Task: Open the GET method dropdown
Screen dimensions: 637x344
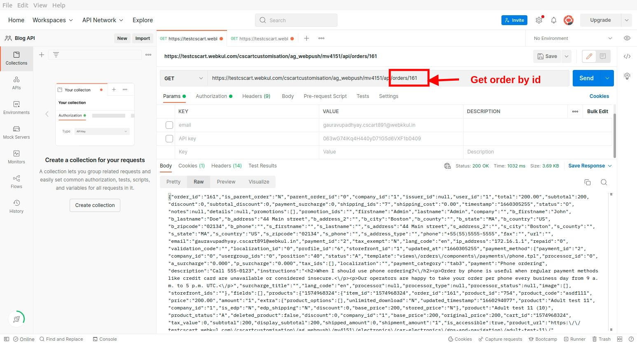Action: click(x=183, y=78)
